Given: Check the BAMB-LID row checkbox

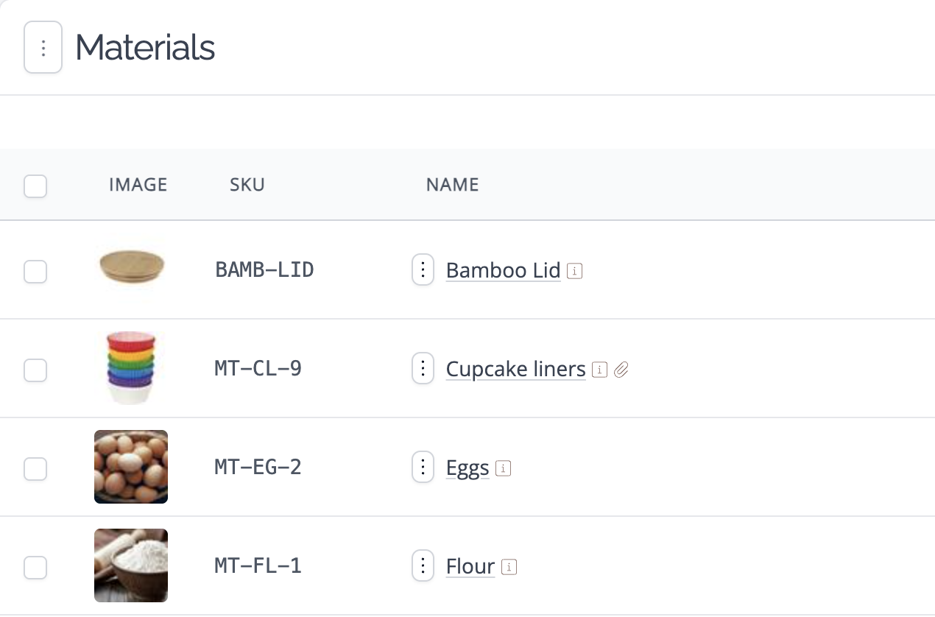Looking at the screenshot, I should (35, 272).
